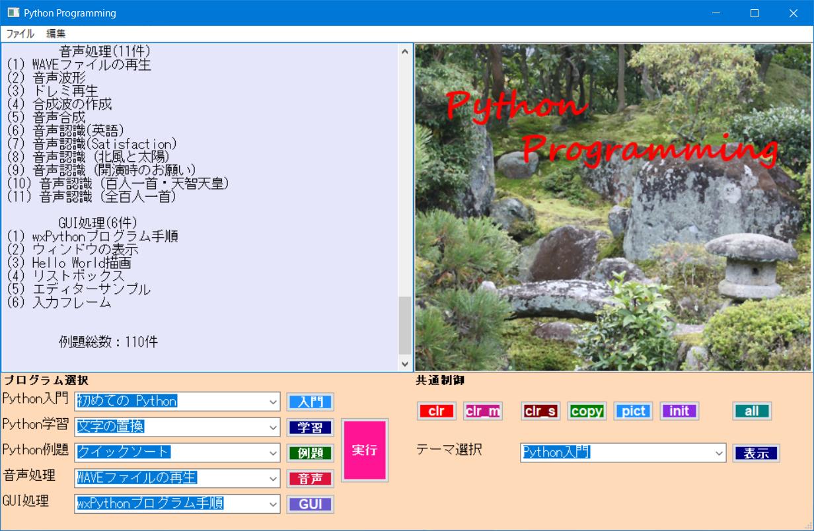Image resolution: width=814 pixels, height=531 pixels.
Task: Click the blue pict button
Action: [x=633, y=411]
